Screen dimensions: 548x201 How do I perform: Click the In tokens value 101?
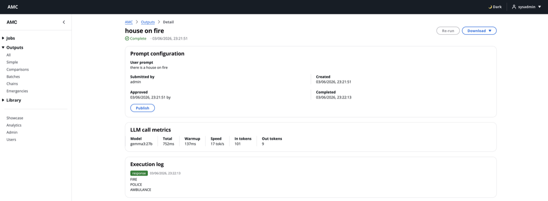coord(237,144)
